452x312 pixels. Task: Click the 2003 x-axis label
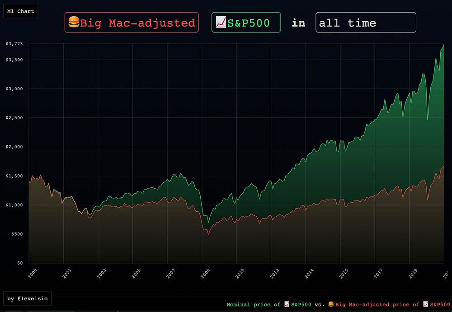coord(101,274)
